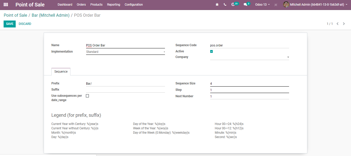Click POS Order Bar breadcrumb text

[x=87, y=15]
